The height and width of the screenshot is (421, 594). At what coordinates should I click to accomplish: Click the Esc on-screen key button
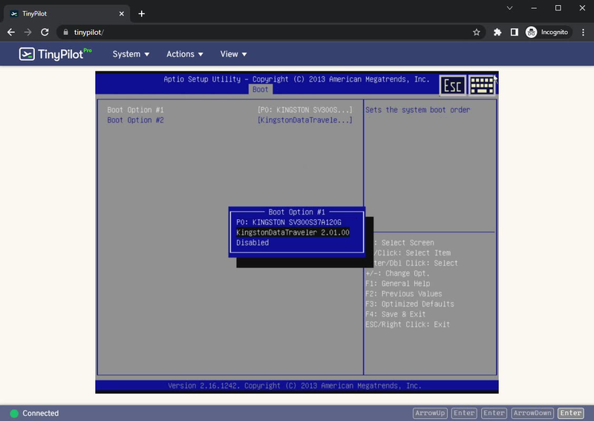(x=452, y=85)
